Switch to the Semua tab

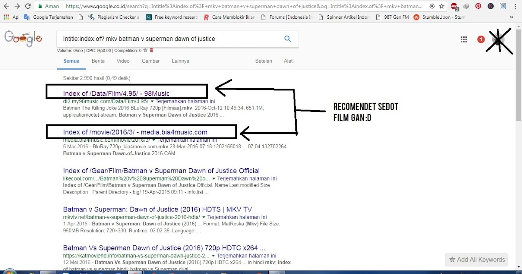pyautogui.click(x=71, y=61)
